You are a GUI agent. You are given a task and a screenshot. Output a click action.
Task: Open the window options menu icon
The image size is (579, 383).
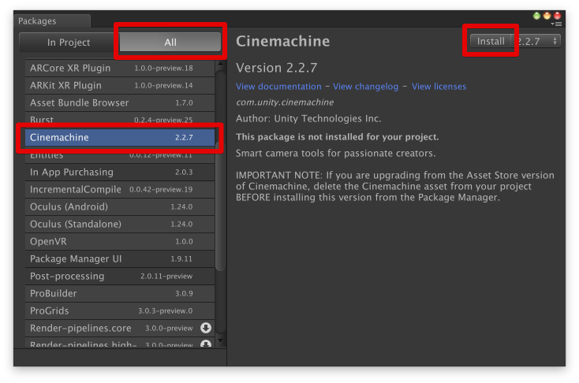tap(556, 24)
